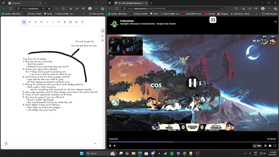This screenshot has width=279, height=157.
Task: Select the arrow tool in Excalidraw
Action: pos(47,22)
